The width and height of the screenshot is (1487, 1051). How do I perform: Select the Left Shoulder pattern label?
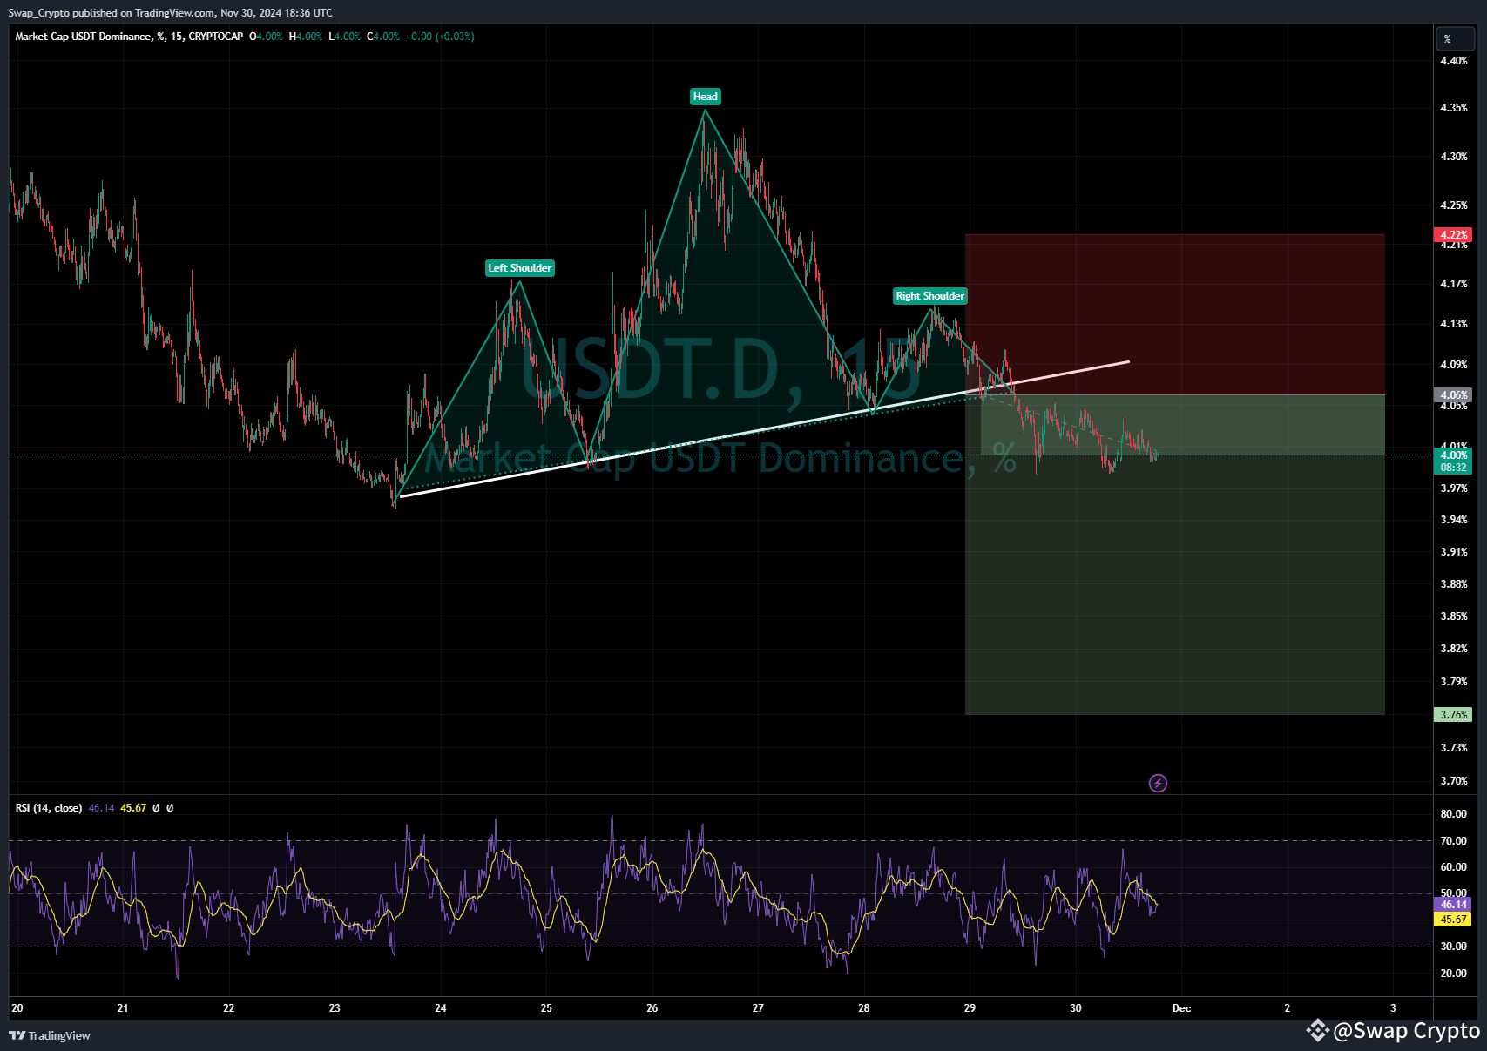coord(520,268)
